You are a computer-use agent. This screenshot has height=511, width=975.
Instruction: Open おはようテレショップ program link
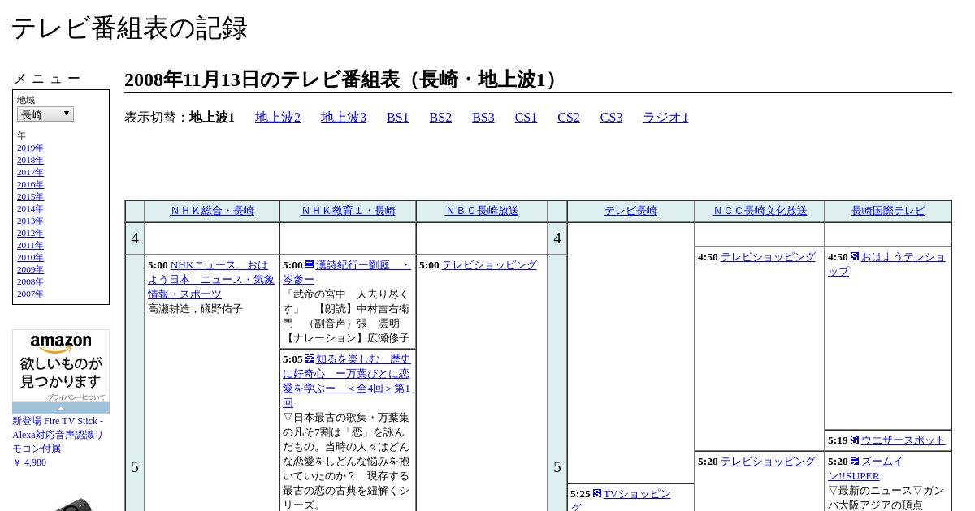pos(887,264)
